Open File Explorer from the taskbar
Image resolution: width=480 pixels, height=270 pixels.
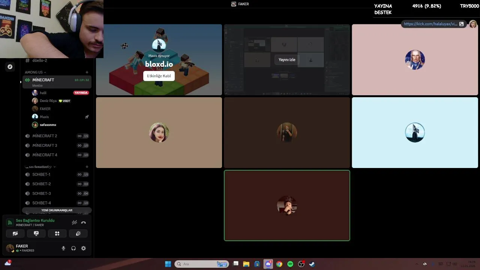pos(246,264)
